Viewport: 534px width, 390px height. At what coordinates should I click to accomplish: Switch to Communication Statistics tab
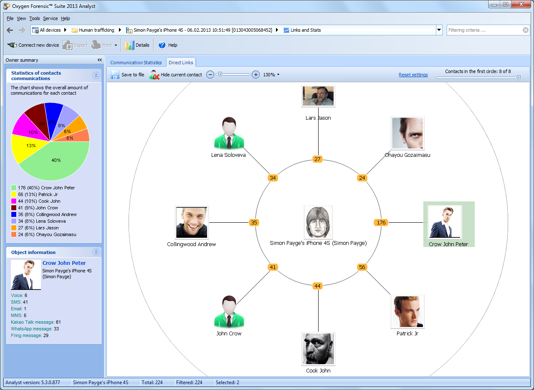coord(136,63)
